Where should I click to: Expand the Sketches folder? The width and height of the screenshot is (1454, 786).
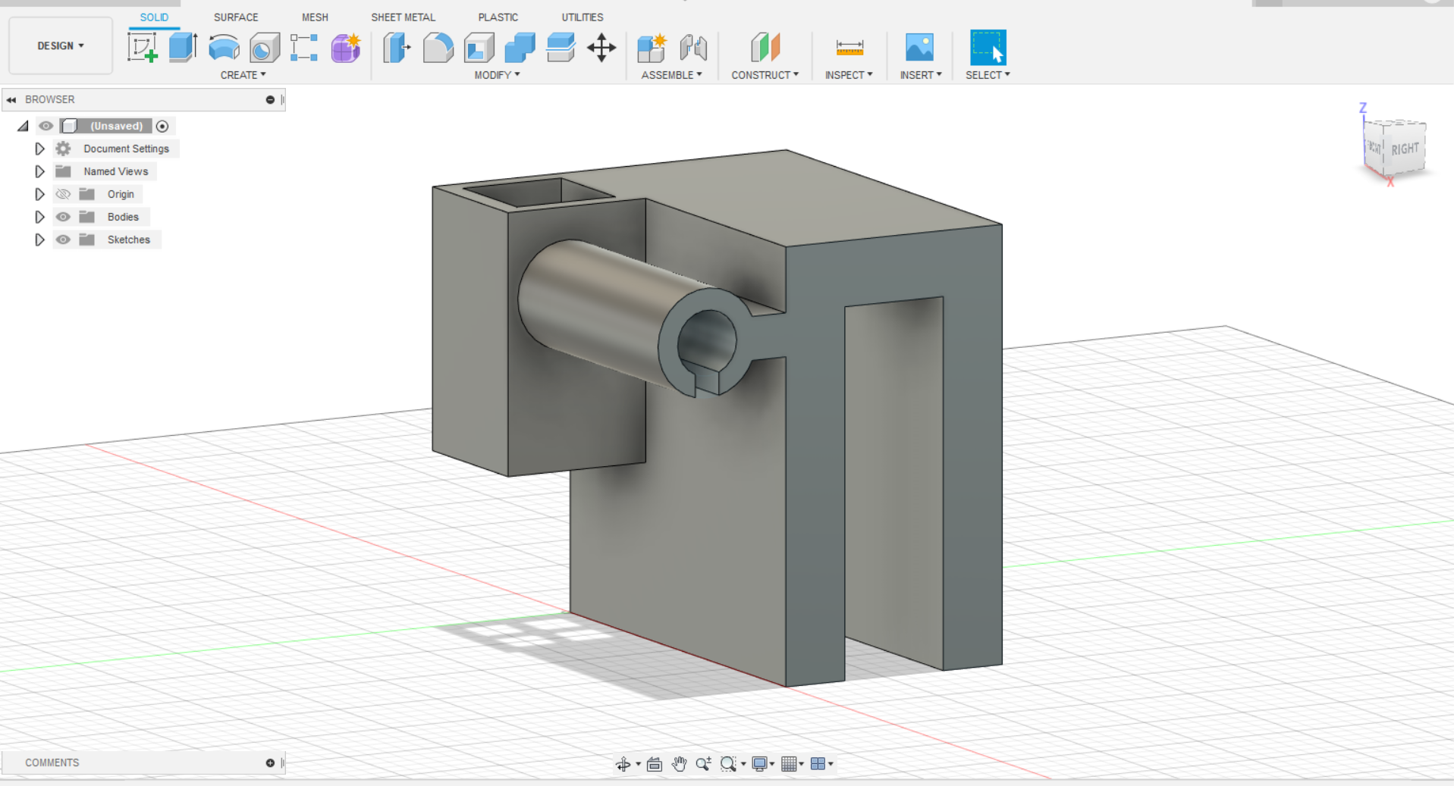tap(39, 240)
